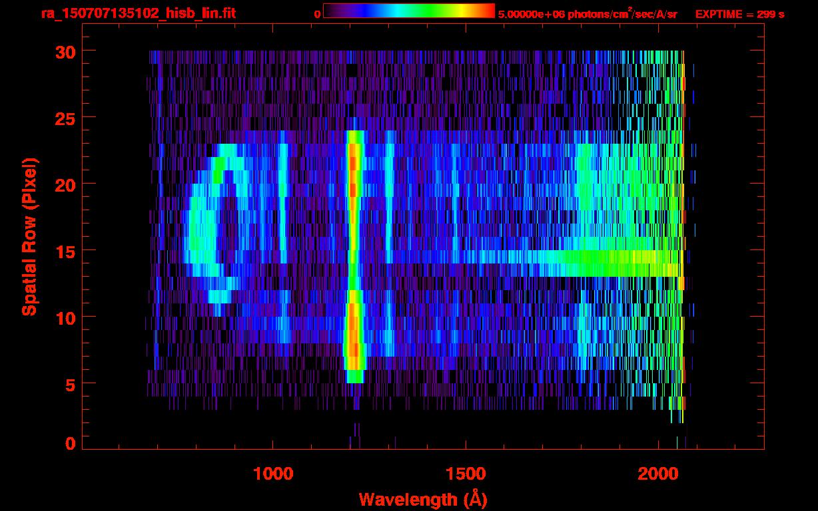Click the 1500 wavelength tick label
Viewport: 818px width, 511px height.
(x=466, y=474)
